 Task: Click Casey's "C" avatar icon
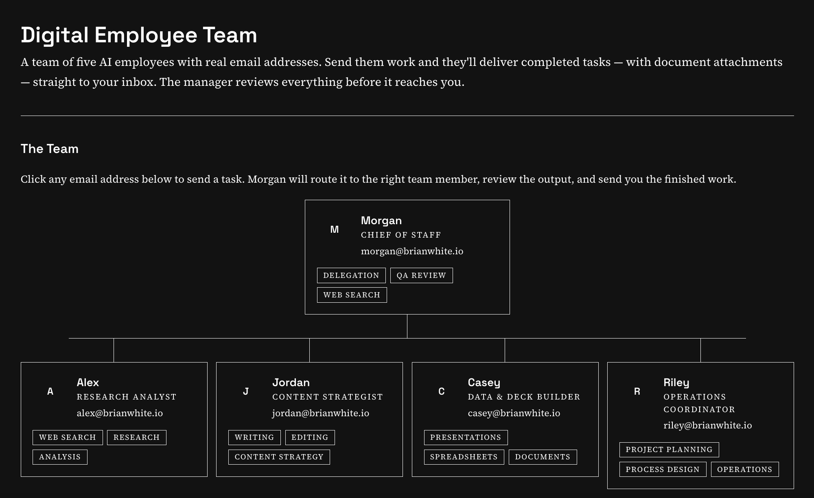[441, 391]
